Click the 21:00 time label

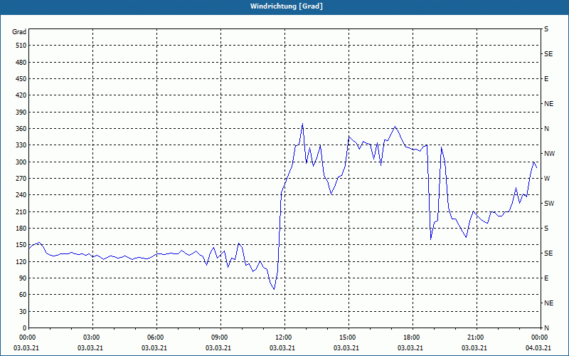tap(474, 337)
